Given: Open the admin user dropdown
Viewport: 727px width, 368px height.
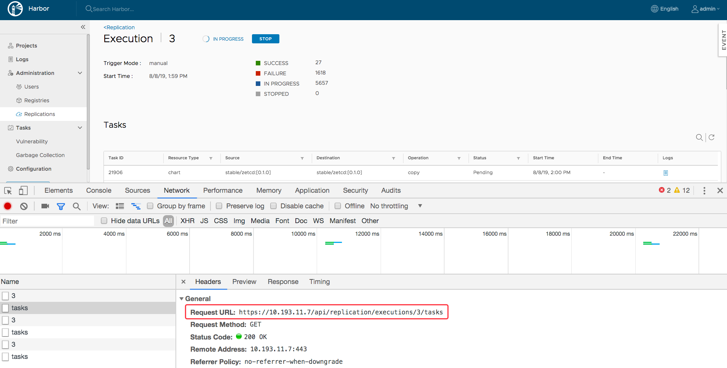Looking at the screenshot, I should coord(705,9).
